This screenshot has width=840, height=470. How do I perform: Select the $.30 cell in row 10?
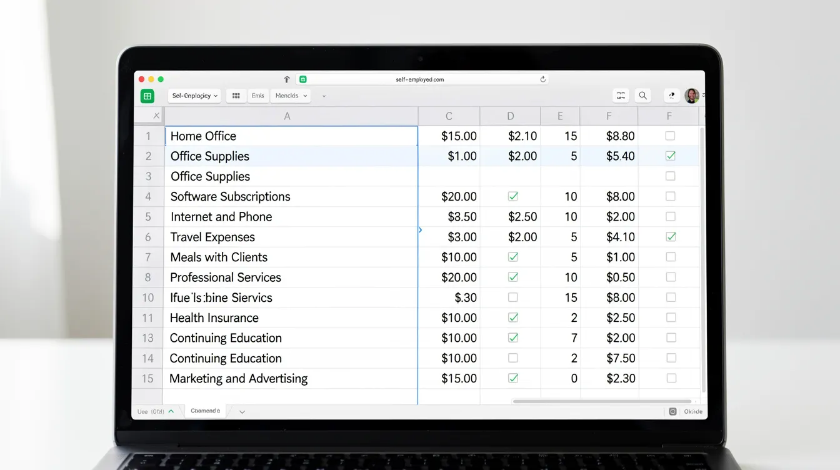tap(449, 297)
